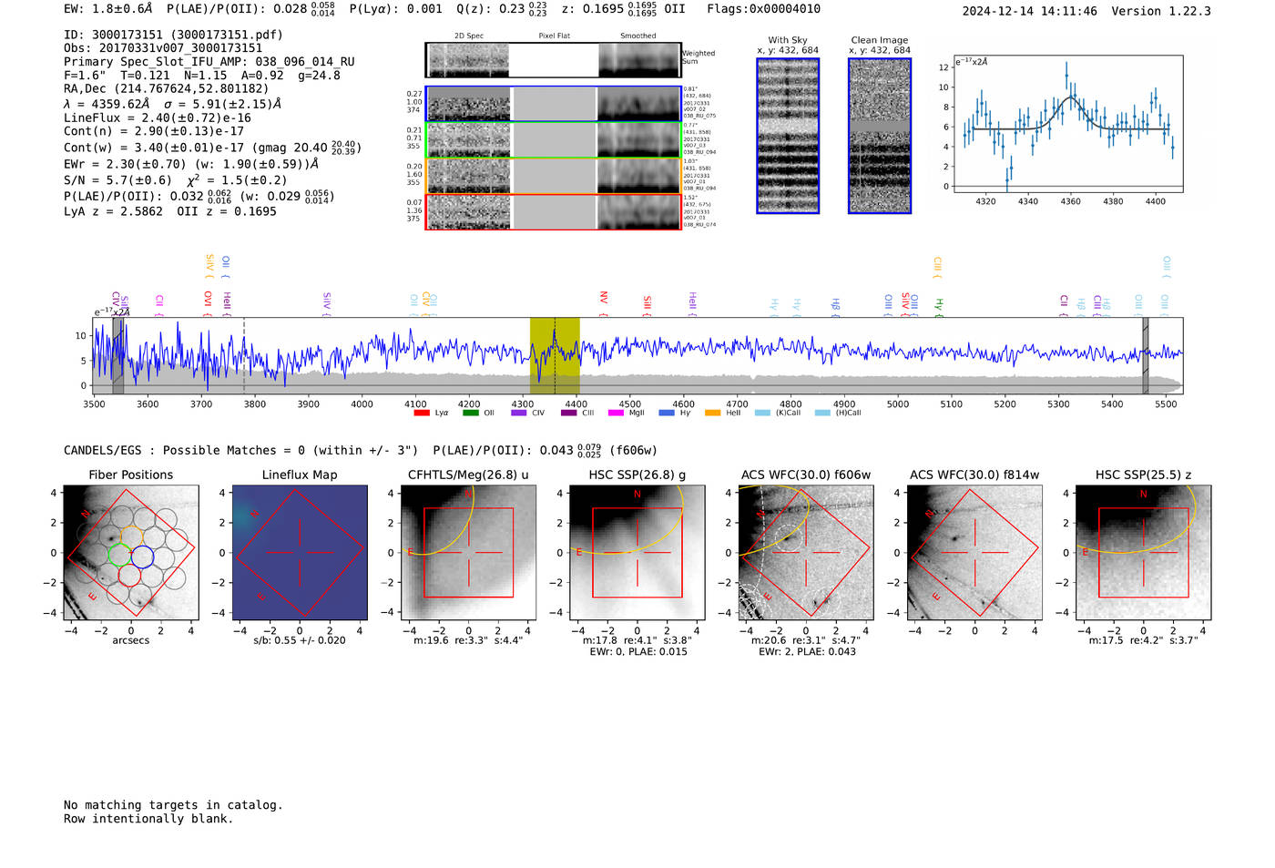Image resolution: width=1275 pixels, height=868 pixels.
Task: Open the With Sky cutout image
Action: coord(788,136)
